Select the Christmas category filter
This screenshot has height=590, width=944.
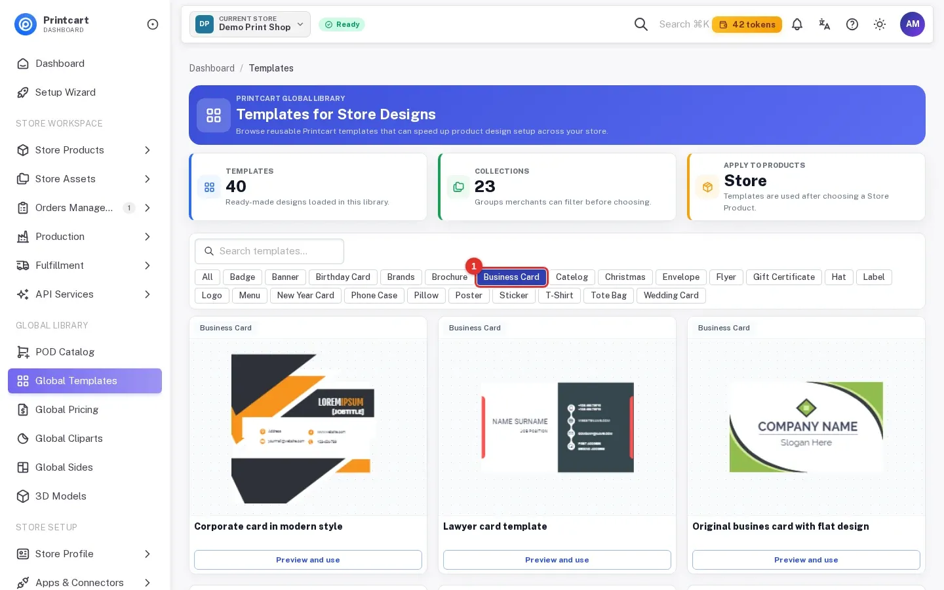625,277
